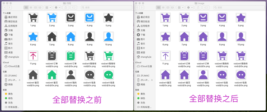Open 隔空投送 in 归档 sidebar
The width and height of the screenshot is (267, 112).
tap(11, 21)
